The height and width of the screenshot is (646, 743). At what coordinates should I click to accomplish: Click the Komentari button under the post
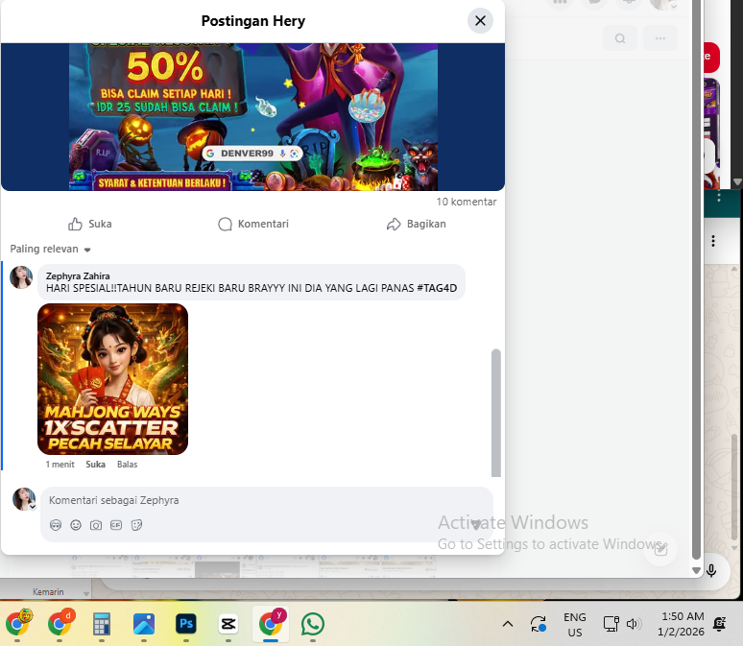coord(253,224)
